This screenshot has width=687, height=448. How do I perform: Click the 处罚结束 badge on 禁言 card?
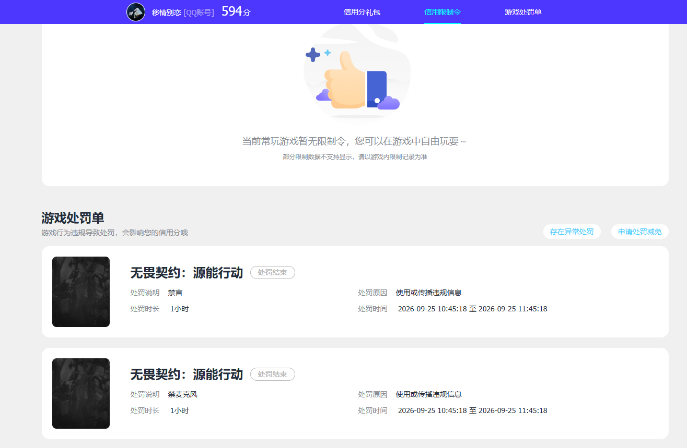pyautogui.click(x=273, y=272)
